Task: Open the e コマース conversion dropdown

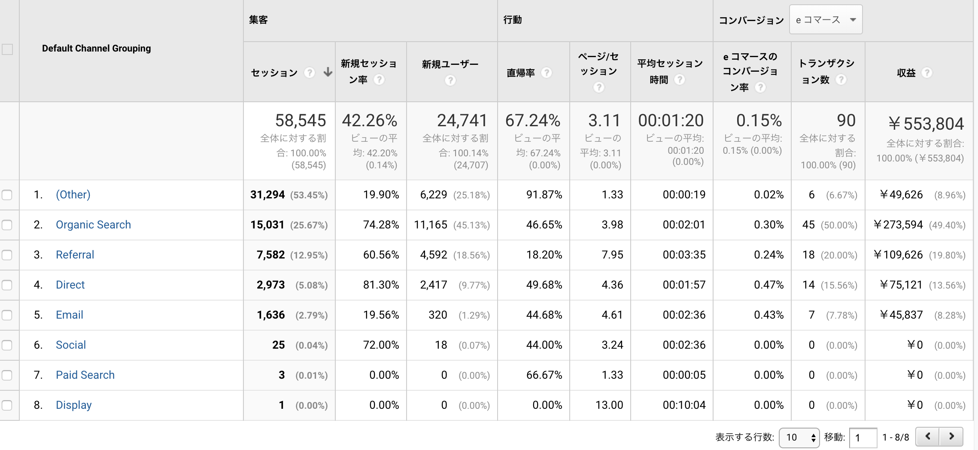Action: coord(826,20)
